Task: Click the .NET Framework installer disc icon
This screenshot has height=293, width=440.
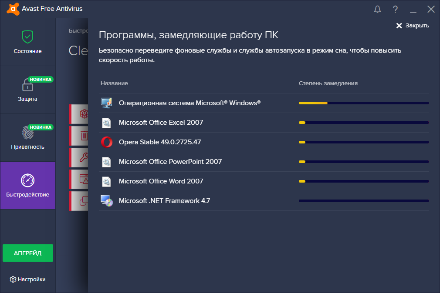Action: pos(107,201)
